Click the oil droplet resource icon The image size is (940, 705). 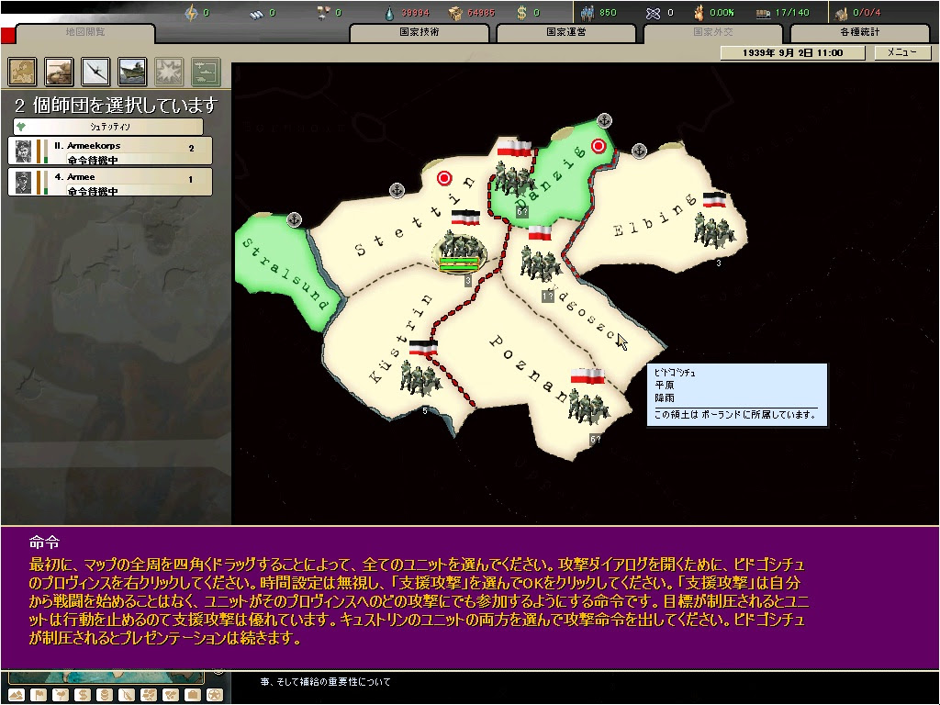tap(390, 13)
